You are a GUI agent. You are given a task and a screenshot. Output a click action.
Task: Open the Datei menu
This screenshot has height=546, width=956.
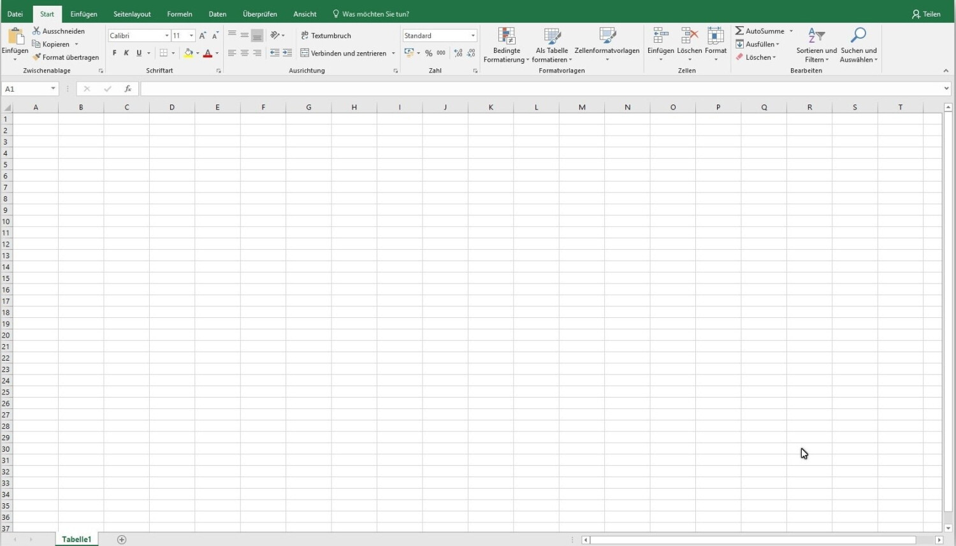(x=15, y=14)
